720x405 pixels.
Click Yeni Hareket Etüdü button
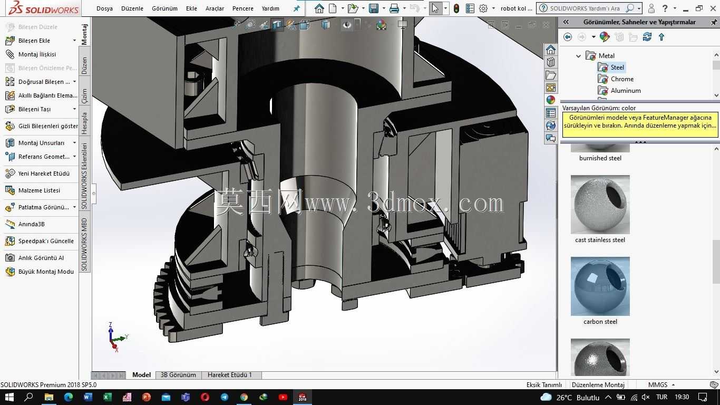point(37,173)
